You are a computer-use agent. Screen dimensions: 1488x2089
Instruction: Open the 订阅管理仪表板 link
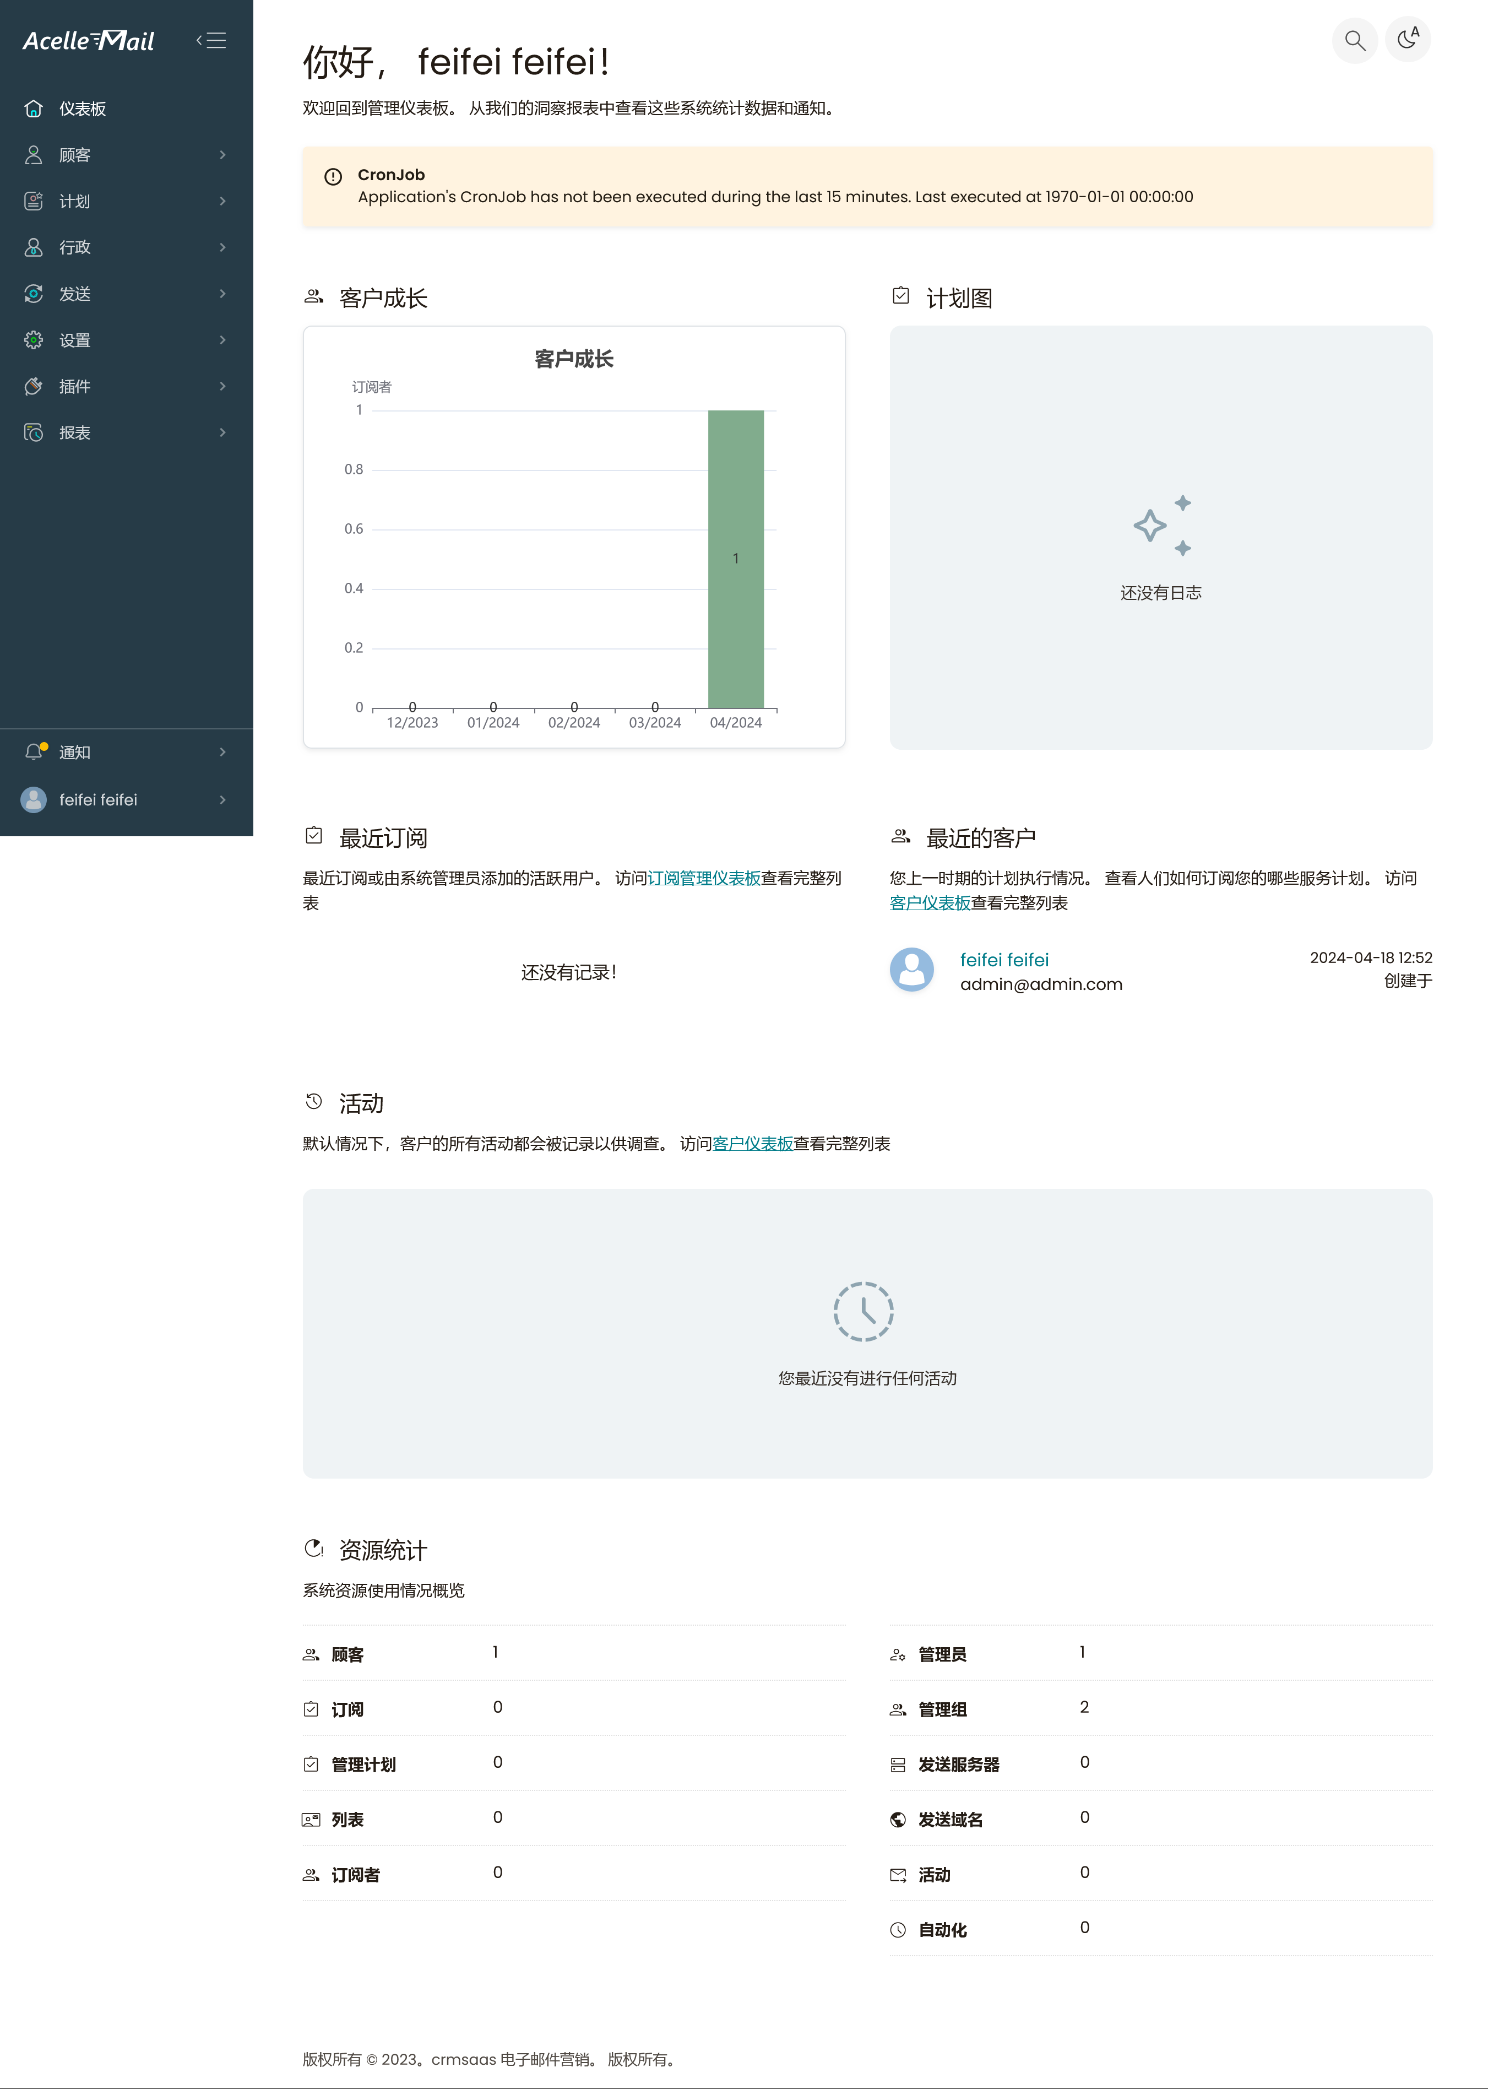click(704, 878)
